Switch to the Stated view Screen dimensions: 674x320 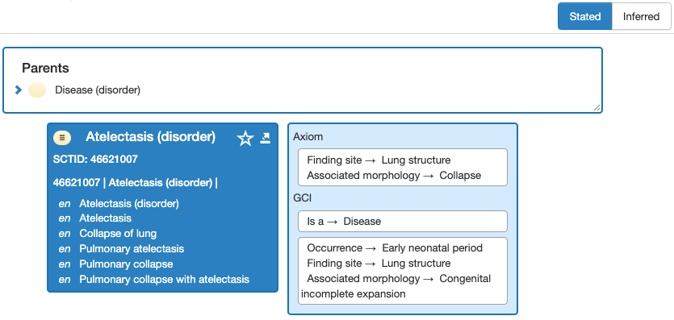coord(585,16)
